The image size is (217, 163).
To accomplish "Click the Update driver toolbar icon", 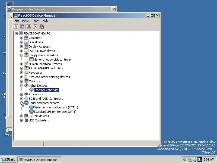I will (29, 26).
